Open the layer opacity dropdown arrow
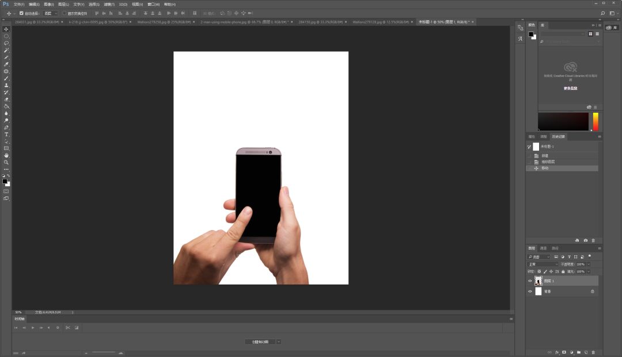Viewport: 622px width, 357px height. 588,264
